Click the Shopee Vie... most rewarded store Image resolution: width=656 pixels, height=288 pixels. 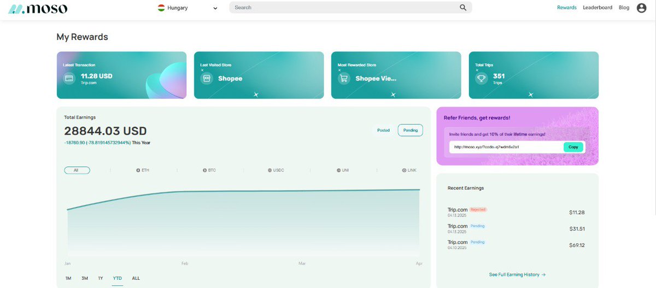pos(376,78)
